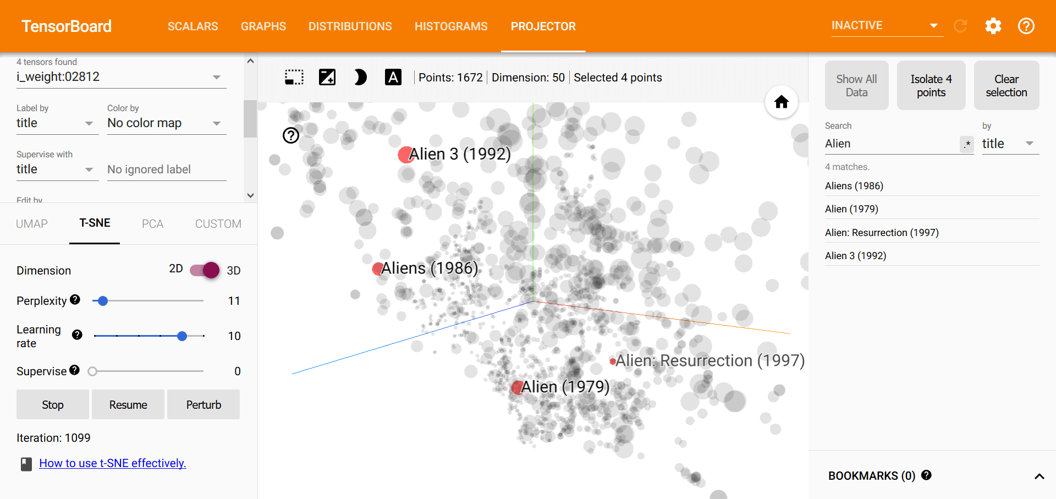Toggle the 2D/3D dimension switch
The width and height of the screenshot is (1056, 499).
pos(205,270)
